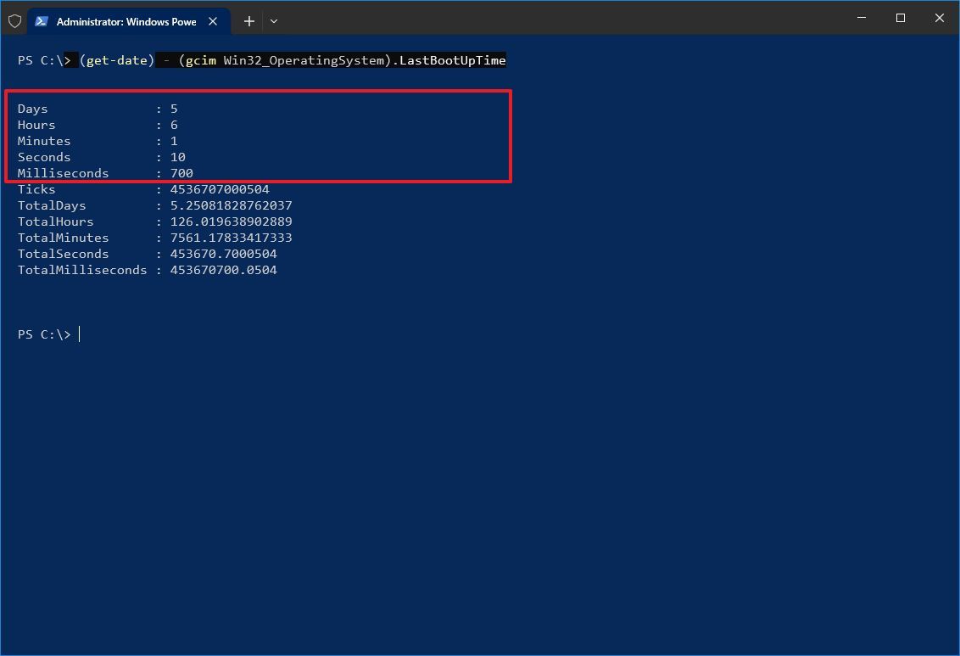Open the new tab button

248,20
